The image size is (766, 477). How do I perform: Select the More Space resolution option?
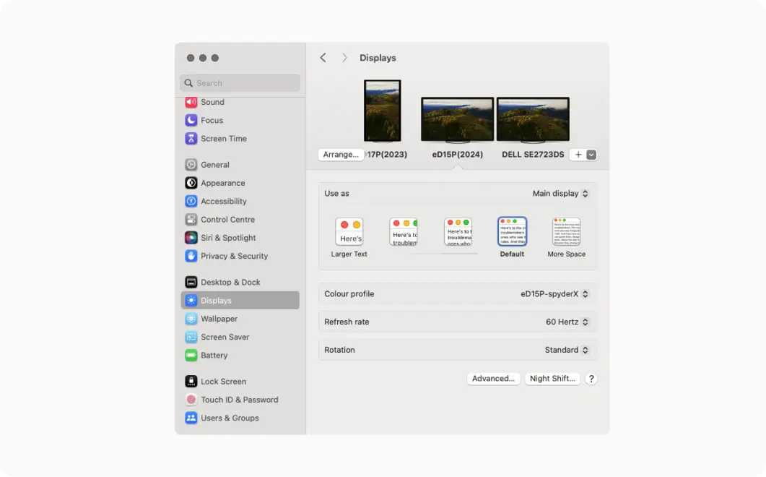click(x=566, y=238)
